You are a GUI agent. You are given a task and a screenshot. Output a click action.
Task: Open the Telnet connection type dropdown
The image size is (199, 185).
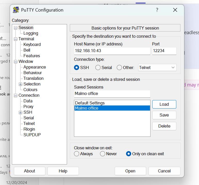click(157, 67)
